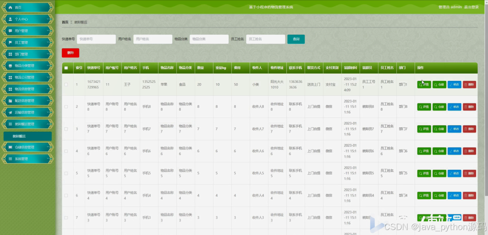Click 修改 (edit) in the 部门1 row
This screenshot has width=488, height=235.
pos(454,85)
